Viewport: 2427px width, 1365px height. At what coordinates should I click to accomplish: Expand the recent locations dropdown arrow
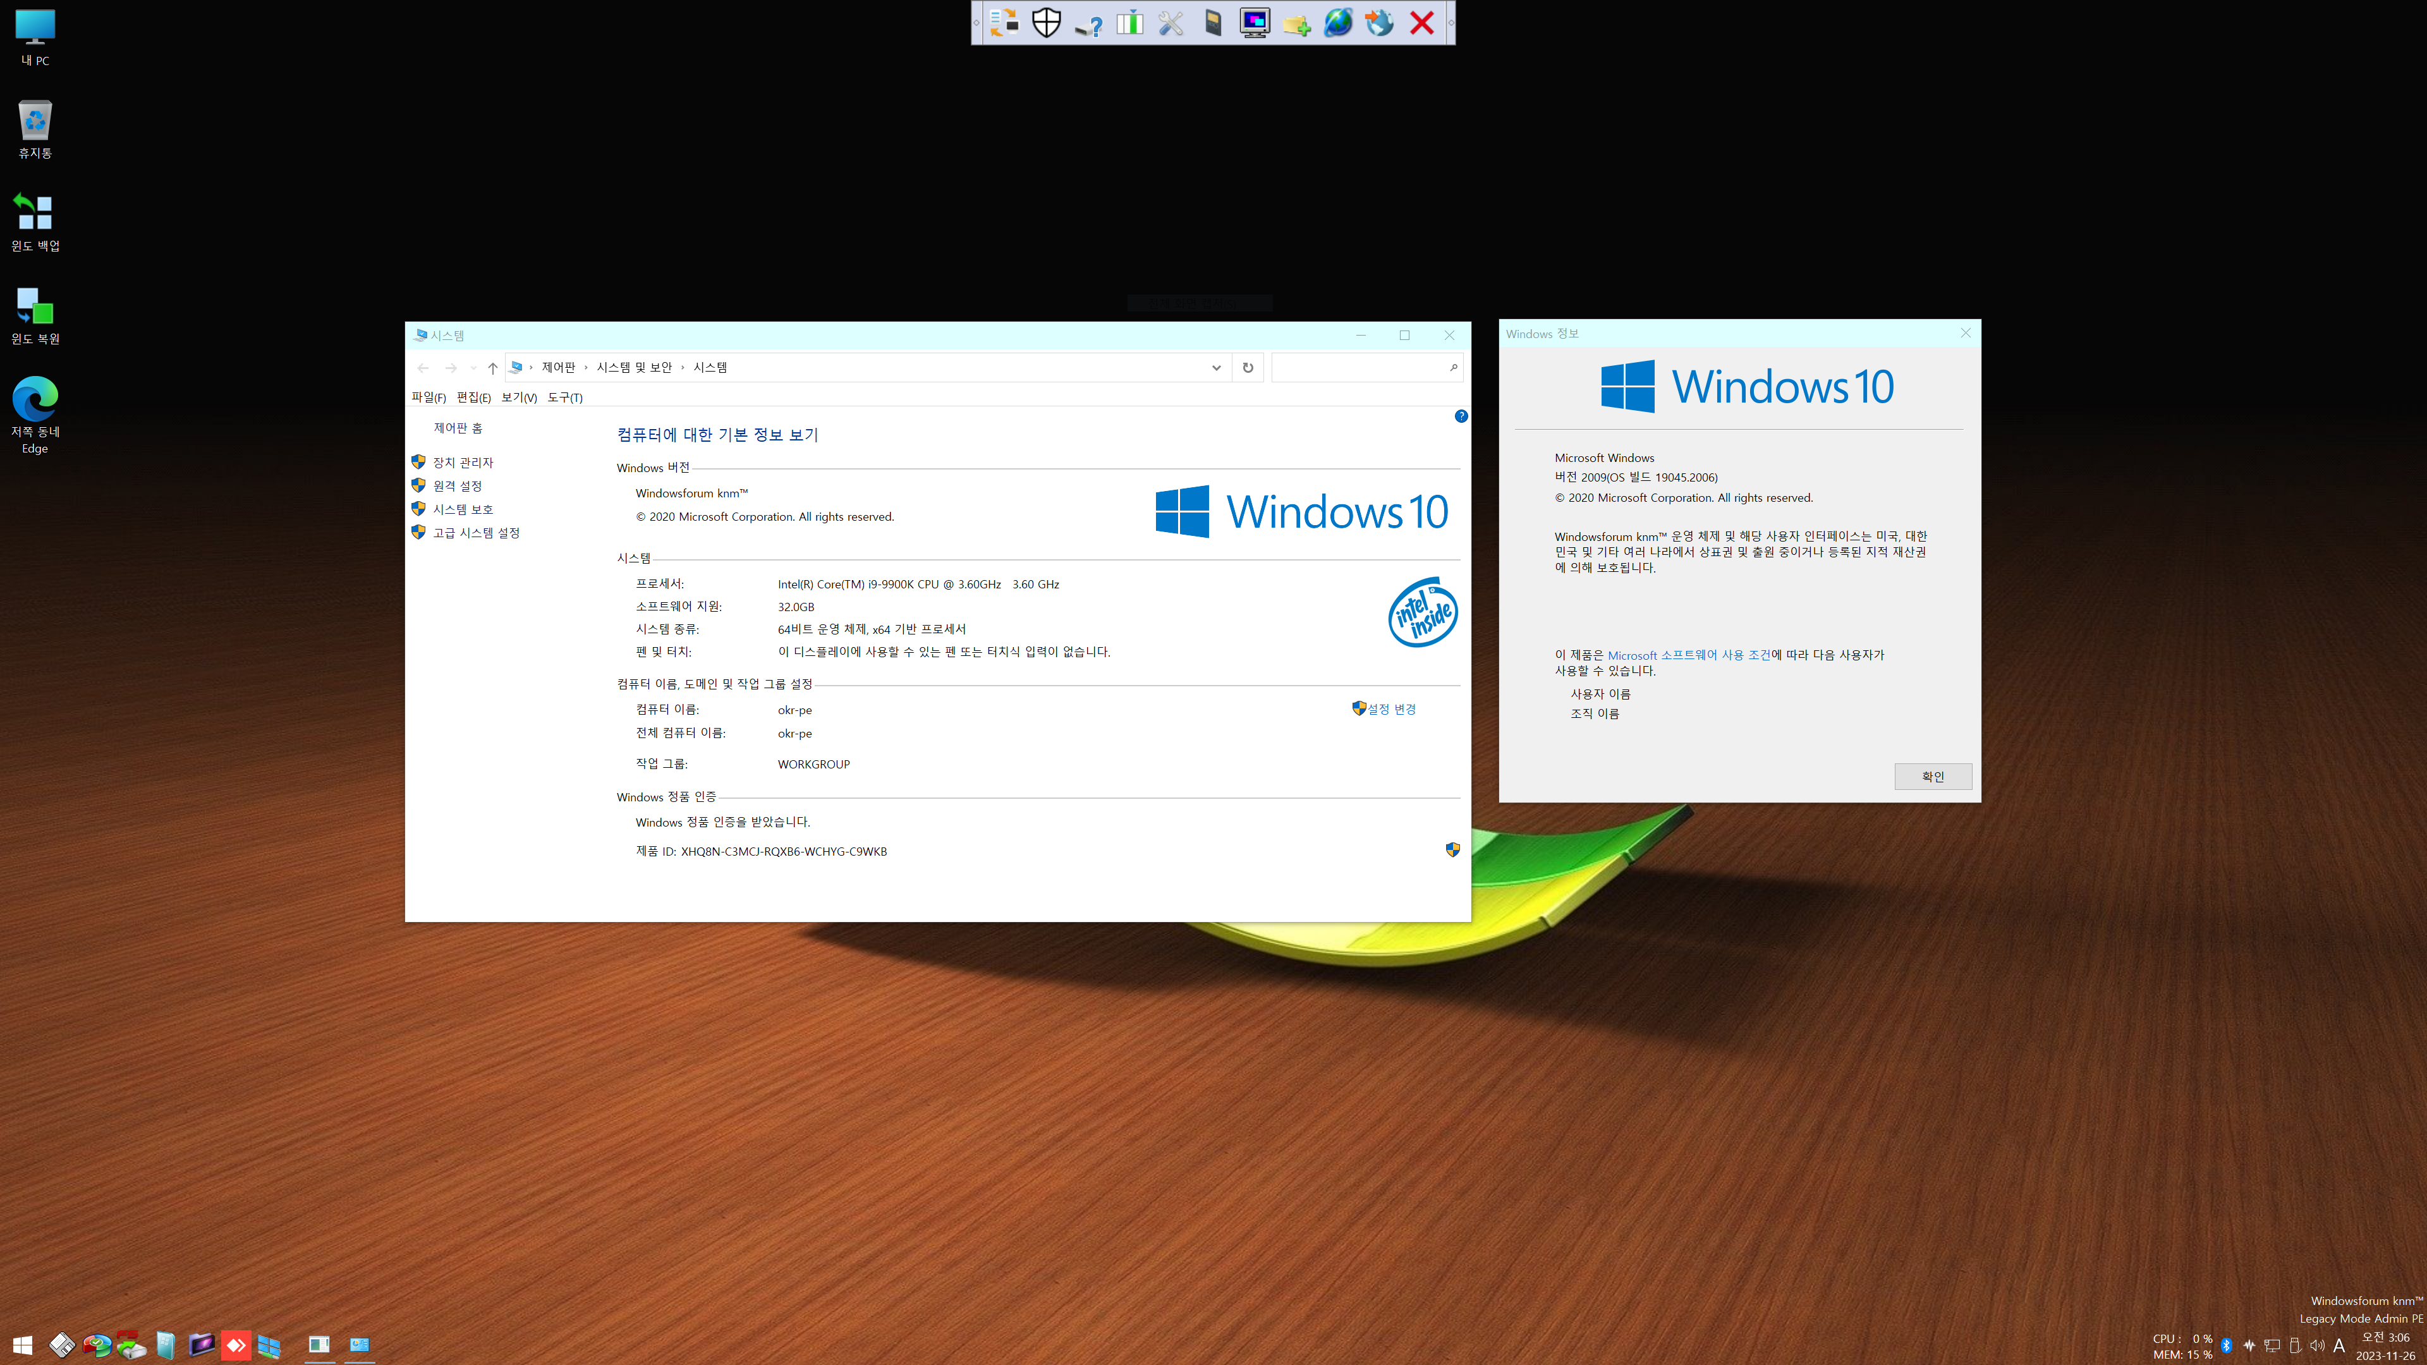473,368
